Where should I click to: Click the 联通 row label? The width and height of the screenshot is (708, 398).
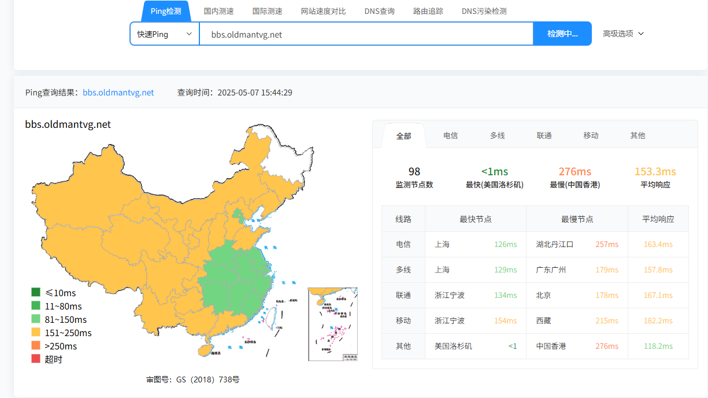coord(403,296)
